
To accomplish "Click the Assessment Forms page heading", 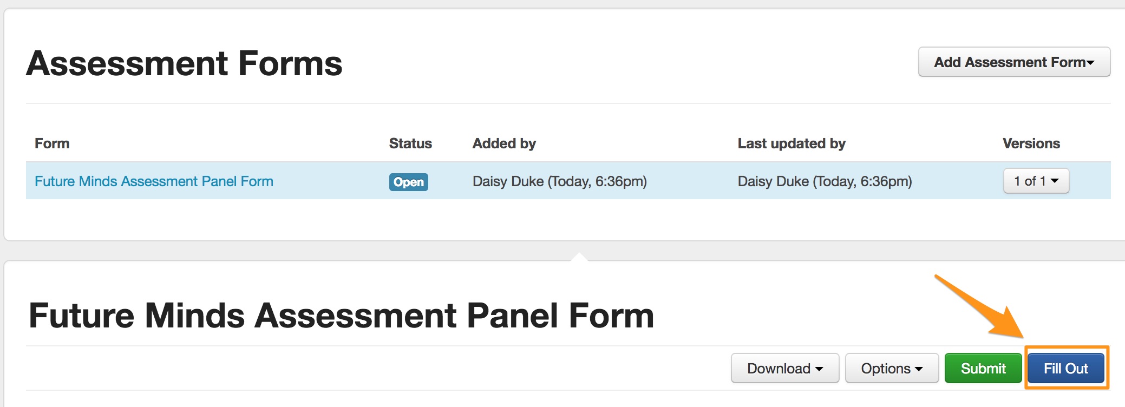I will coord(184,63).
